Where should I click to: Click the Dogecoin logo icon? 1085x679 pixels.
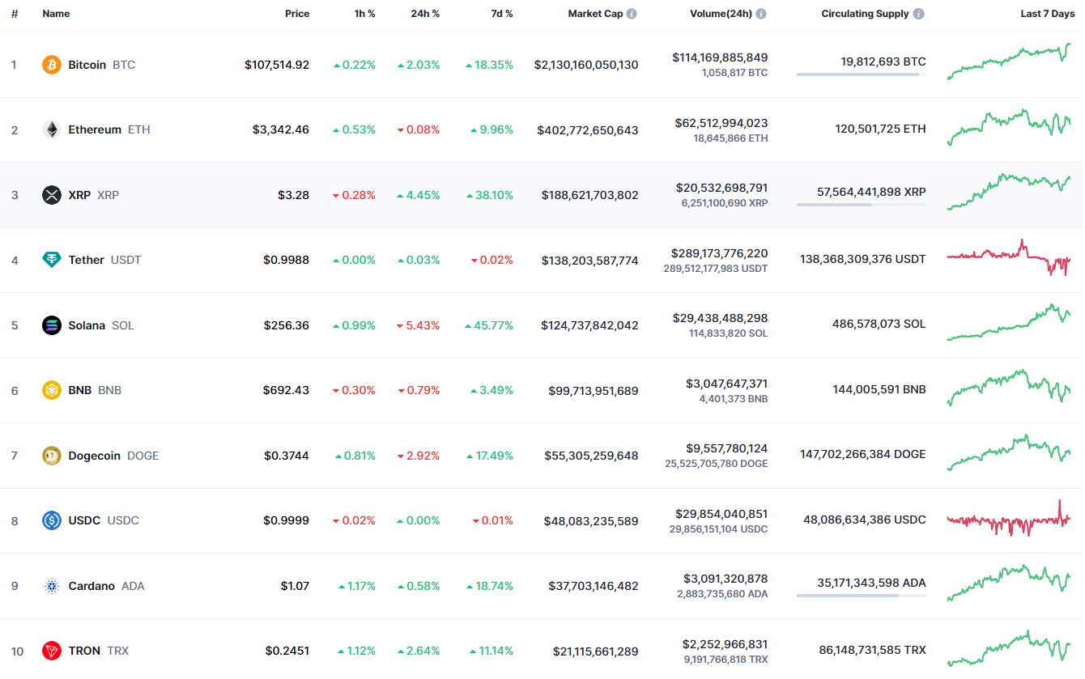(52, 456)
